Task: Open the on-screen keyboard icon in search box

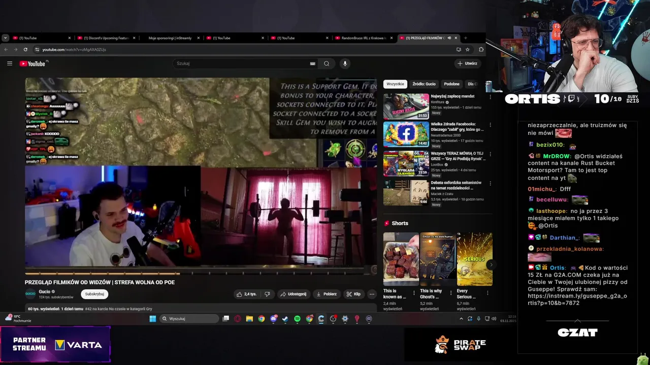Action: (312, 63)
